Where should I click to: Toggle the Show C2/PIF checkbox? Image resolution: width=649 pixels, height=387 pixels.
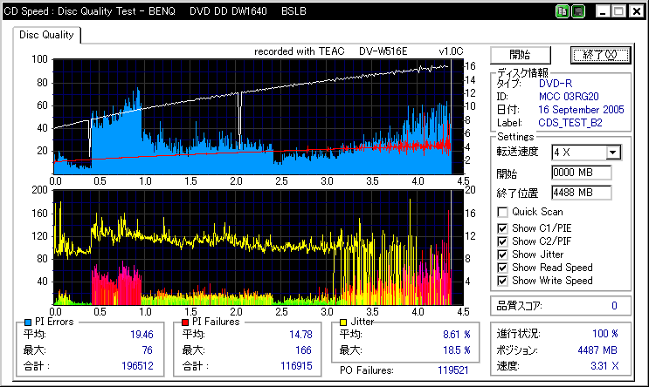tap(502, 241)
